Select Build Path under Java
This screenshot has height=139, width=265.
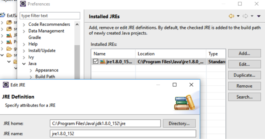pyautogui.click(x=45, y=77)
